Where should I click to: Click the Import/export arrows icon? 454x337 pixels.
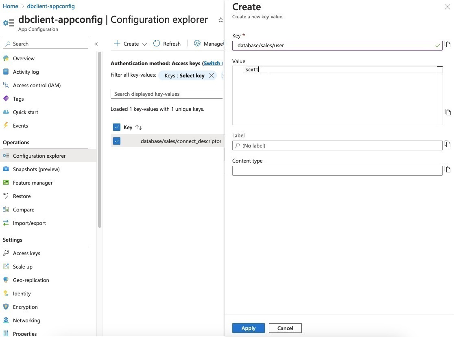click(6, 223)
